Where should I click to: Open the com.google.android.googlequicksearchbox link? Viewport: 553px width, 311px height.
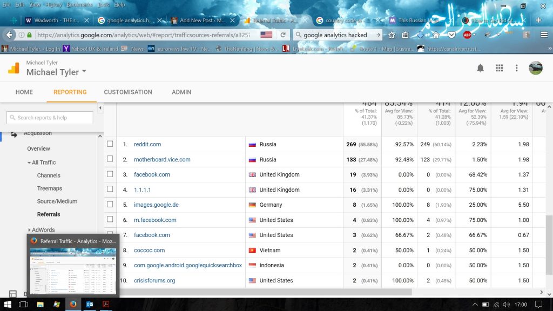click(188, 266)
